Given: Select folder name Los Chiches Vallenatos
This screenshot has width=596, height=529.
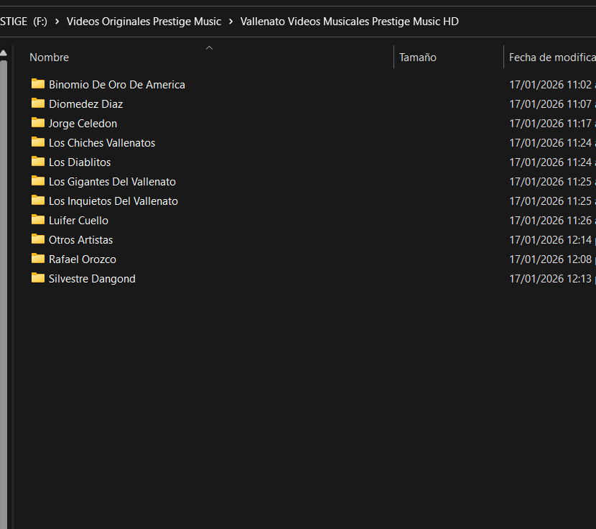Looking at the screenshot, I should (x=102, y=143).
